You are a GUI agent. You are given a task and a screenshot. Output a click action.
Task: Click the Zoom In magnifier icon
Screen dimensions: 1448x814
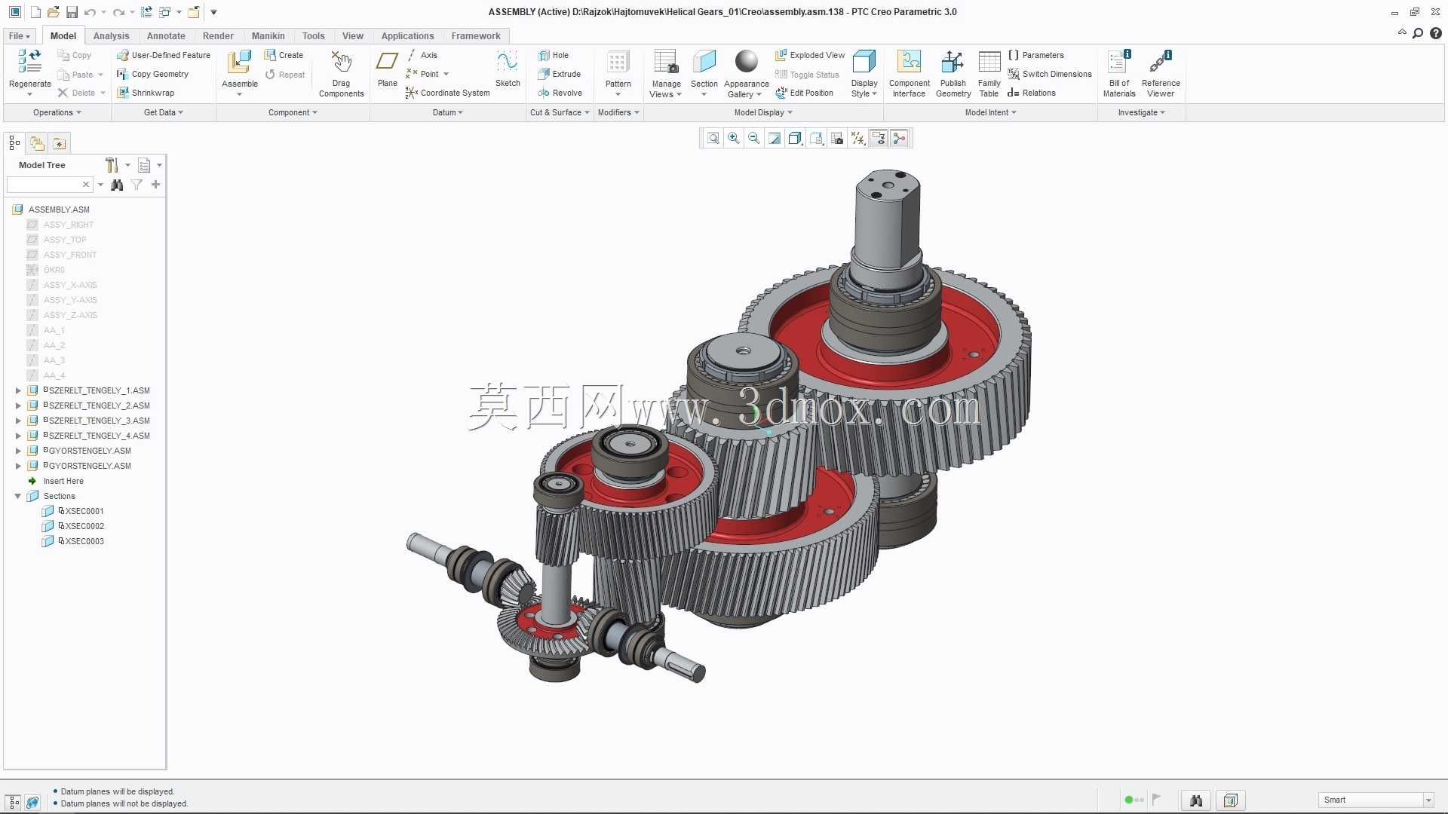pos(733,138)
